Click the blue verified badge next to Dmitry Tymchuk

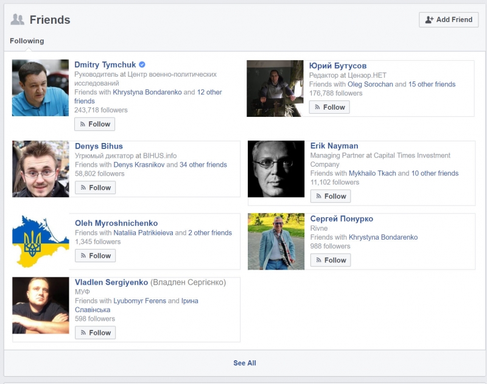[142, 65]
